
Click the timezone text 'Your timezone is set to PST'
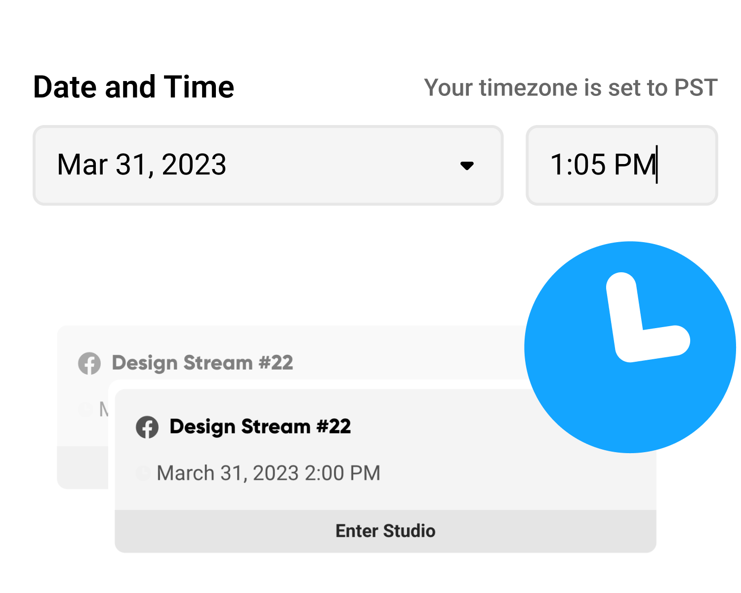tap(571, 87)
